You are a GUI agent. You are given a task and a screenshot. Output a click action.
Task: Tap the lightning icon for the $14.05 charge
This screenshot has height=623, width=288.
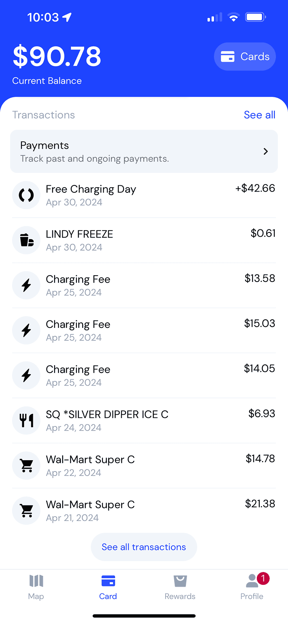[26, 375]
